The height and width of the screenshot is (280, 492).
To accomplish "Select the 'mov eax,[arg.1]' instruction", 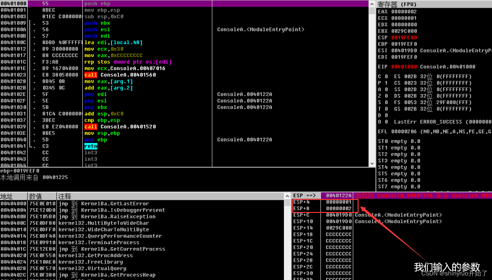I will 109,81.
